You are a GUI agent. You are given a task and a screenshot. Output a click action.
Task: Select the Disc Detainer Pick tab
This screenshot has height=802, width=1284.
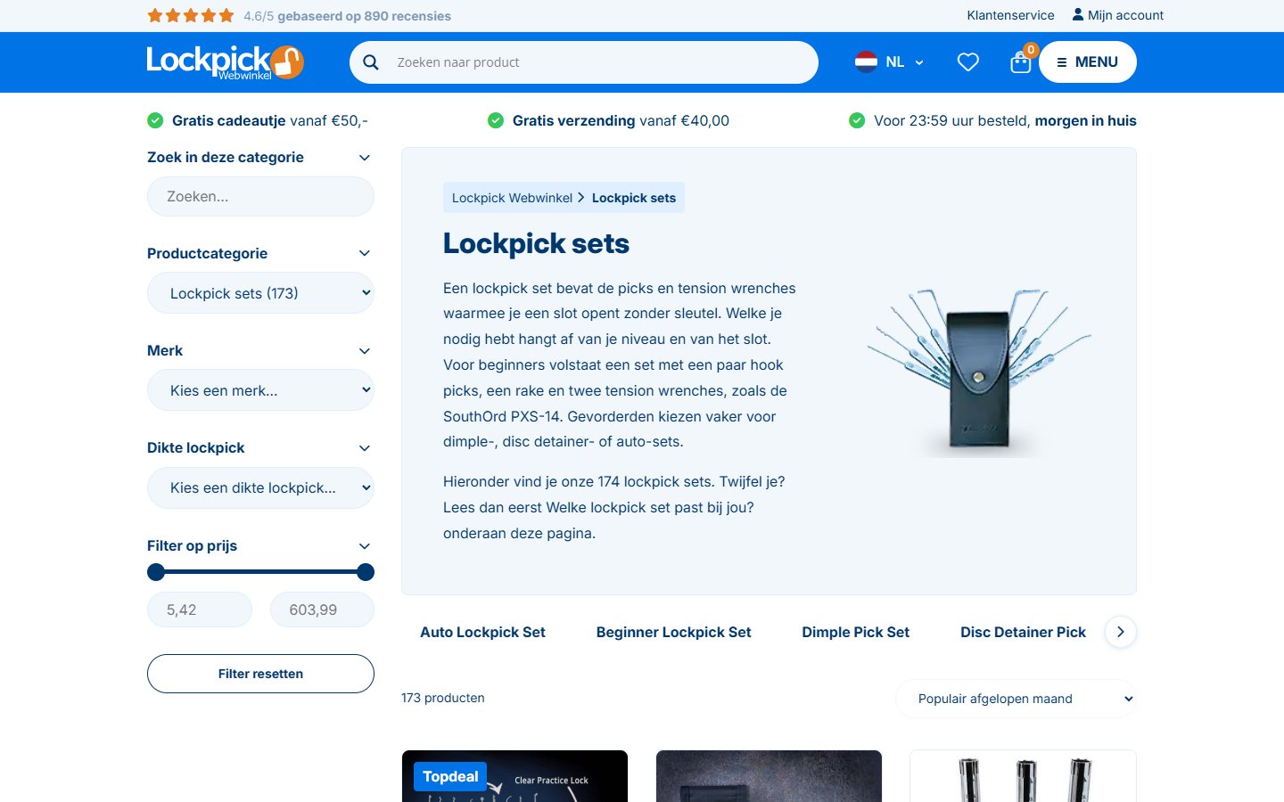pos(1023,632)
